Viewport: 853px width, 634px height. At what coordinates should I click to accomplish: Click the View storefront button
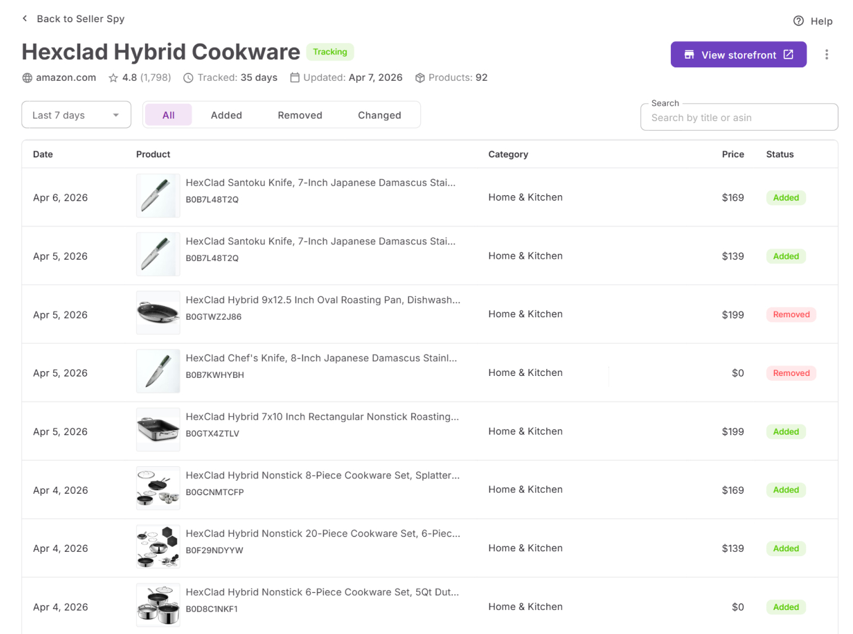click(738, 54)
